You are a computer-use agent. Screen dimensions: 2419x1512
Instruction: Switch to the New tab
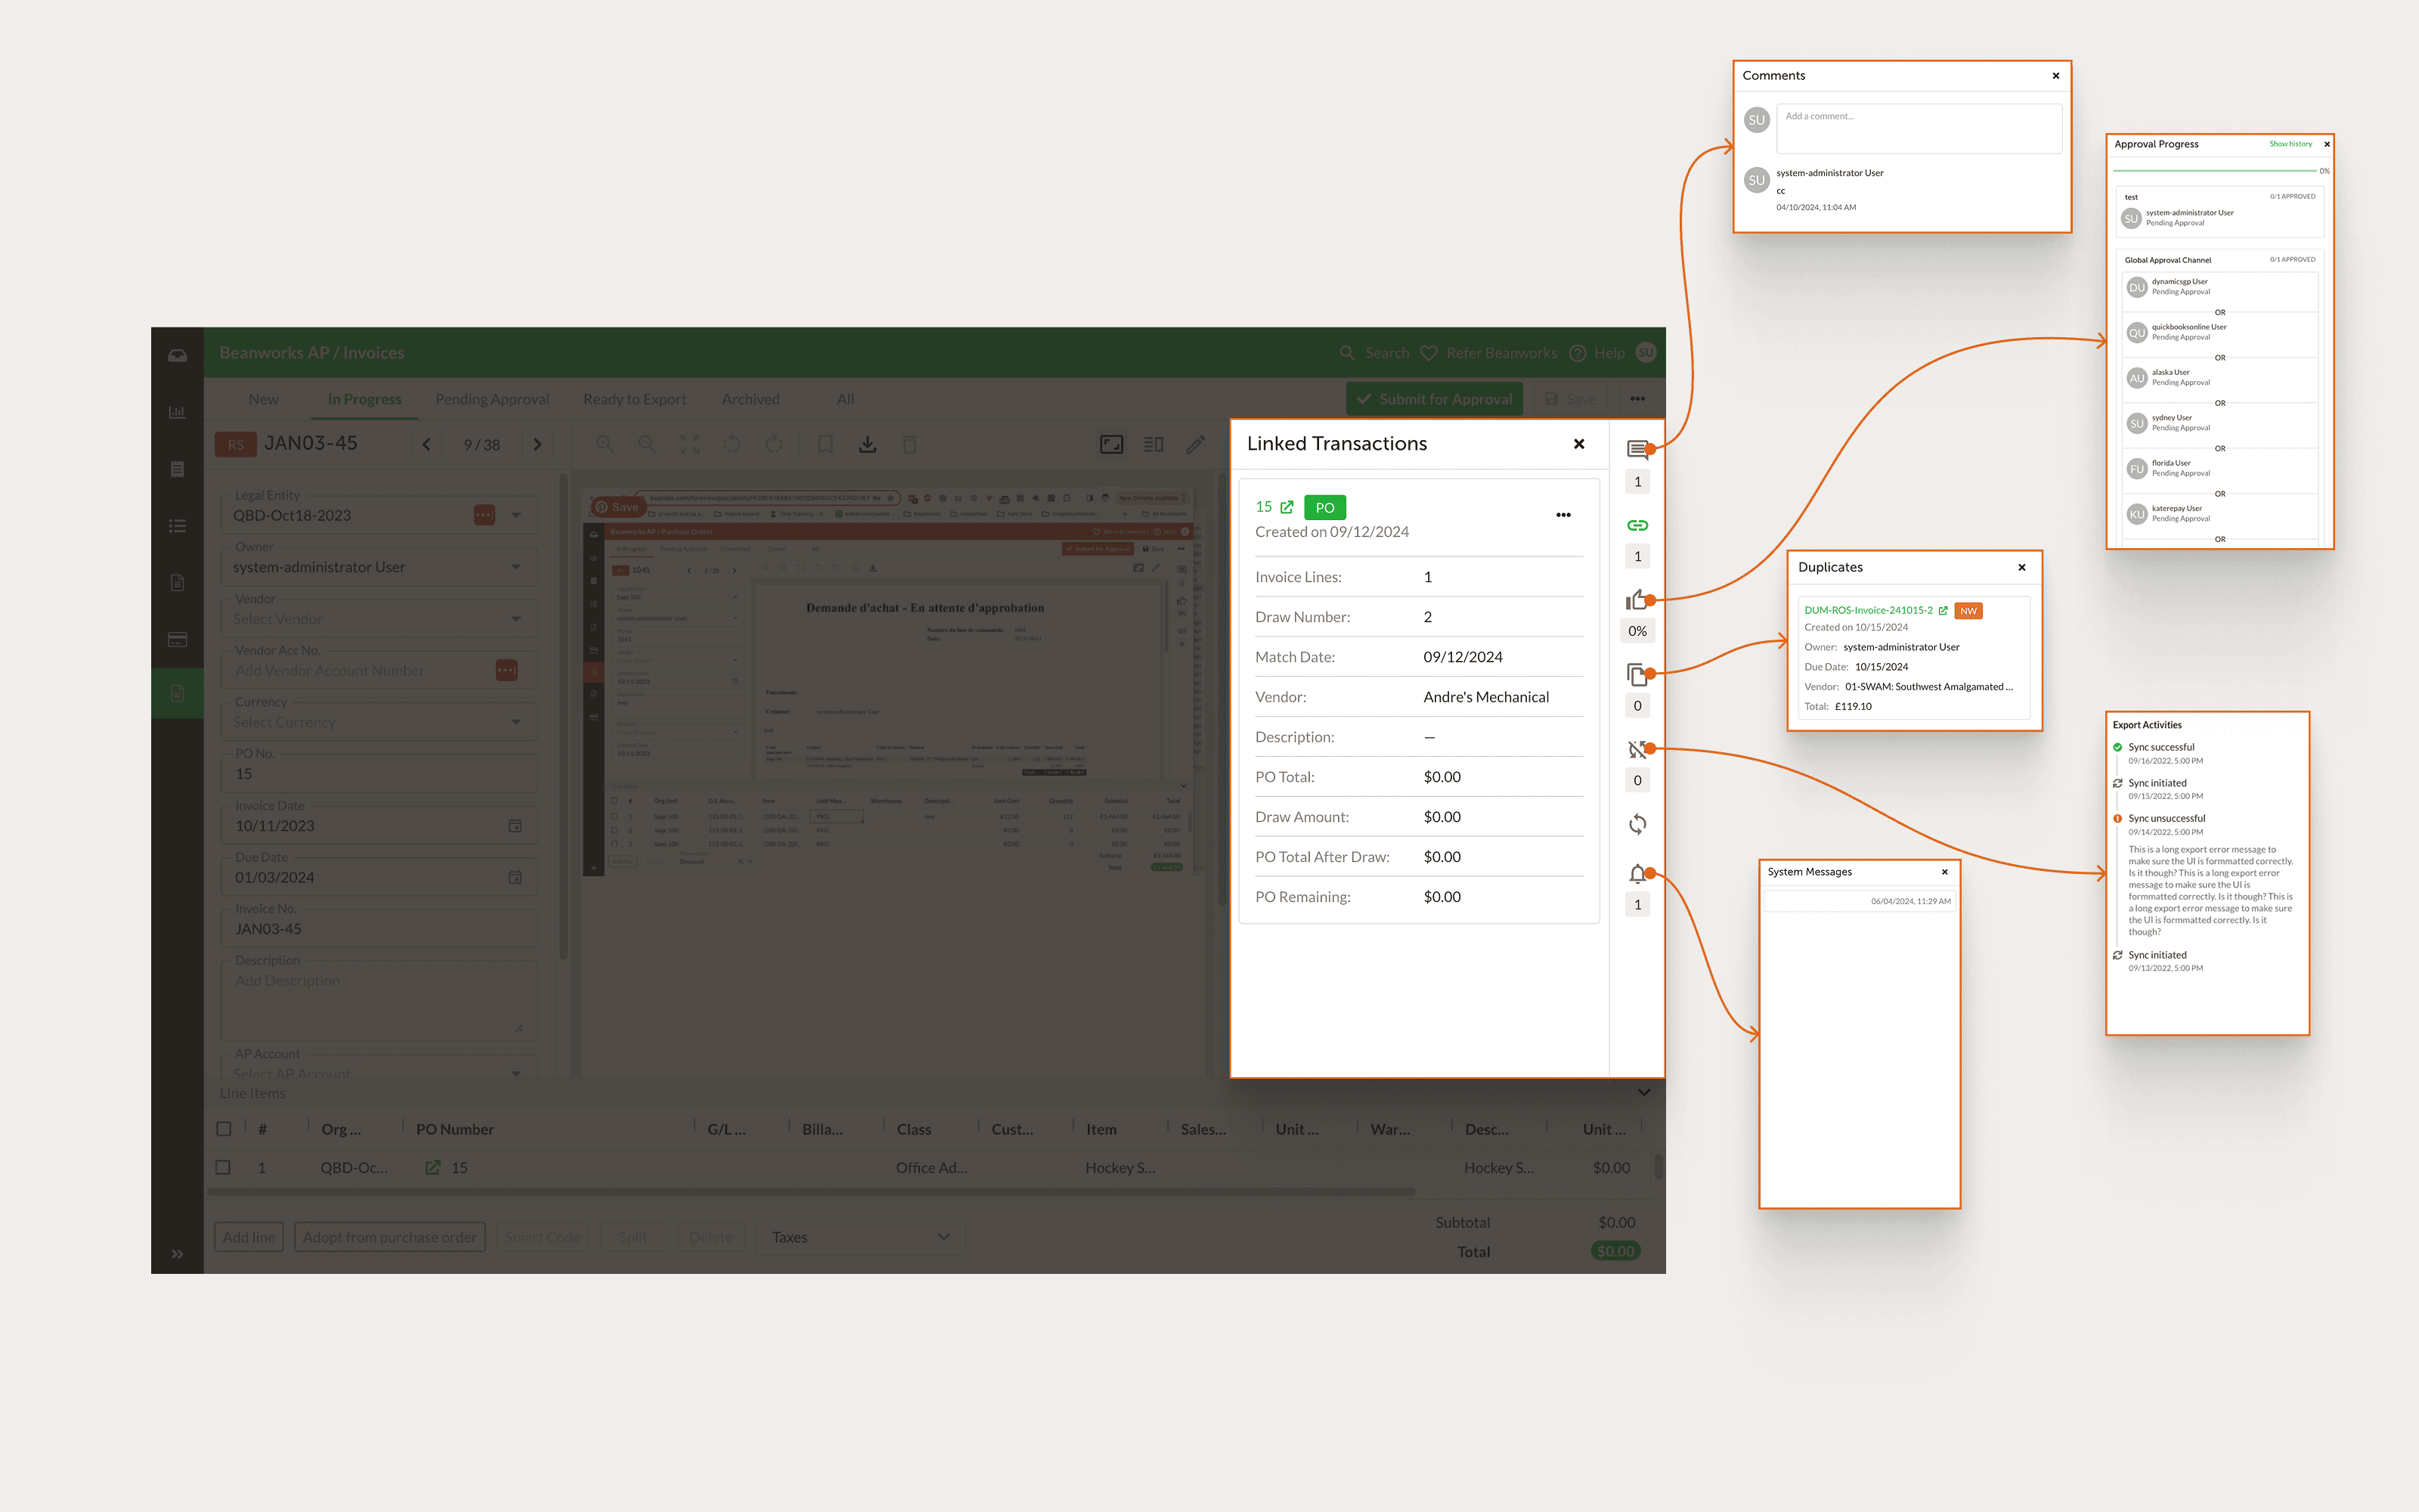click(263, 399)
